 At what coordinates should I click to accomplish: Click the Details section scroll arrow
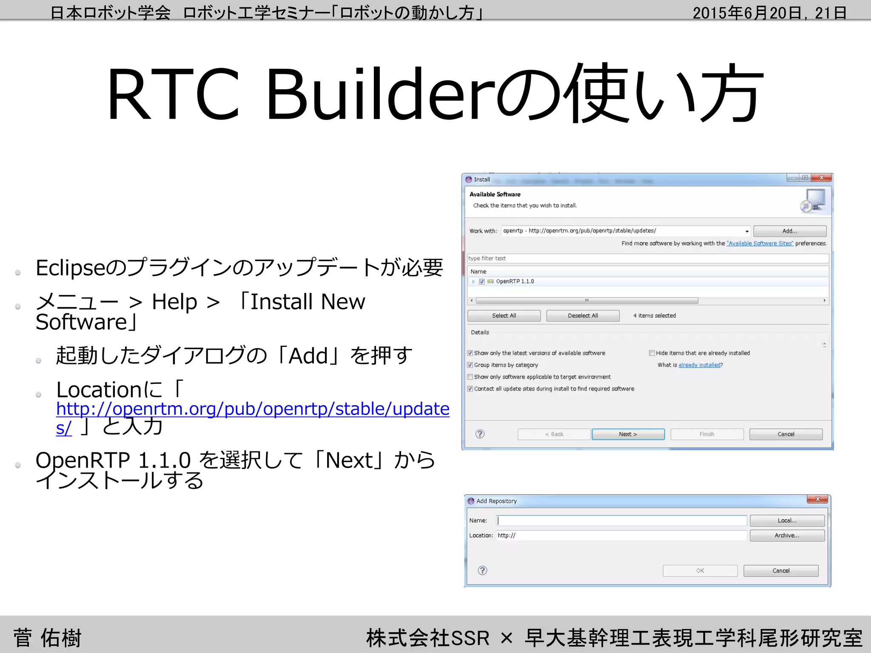click(824, 345)
